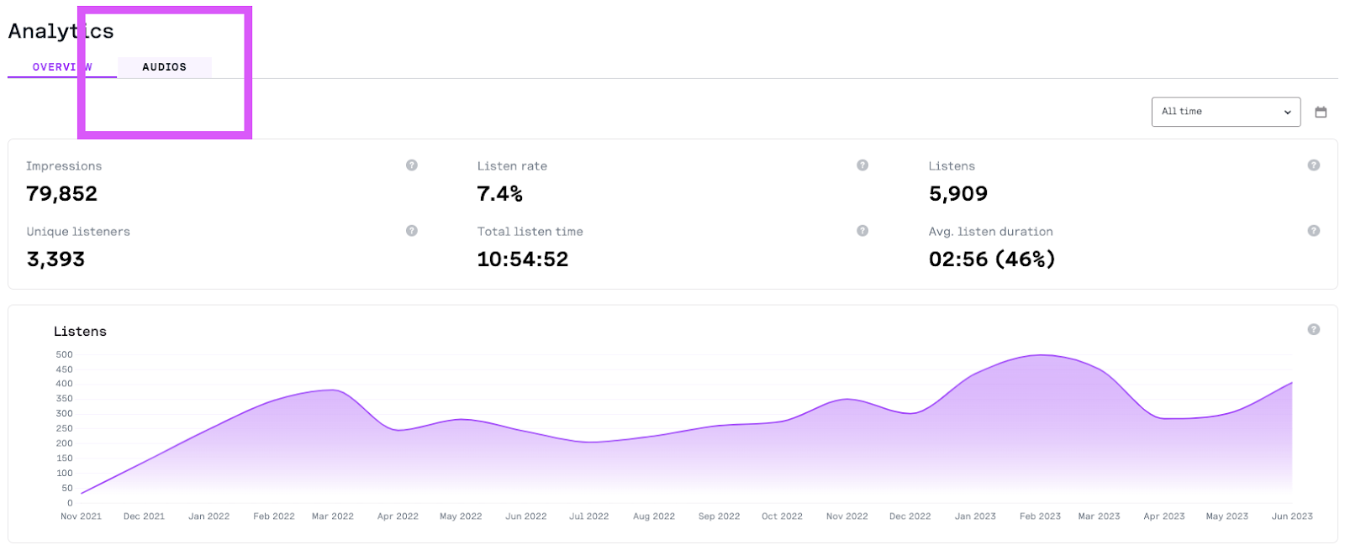Click the Nov 2022 point on the chart

tap(847, 400)
